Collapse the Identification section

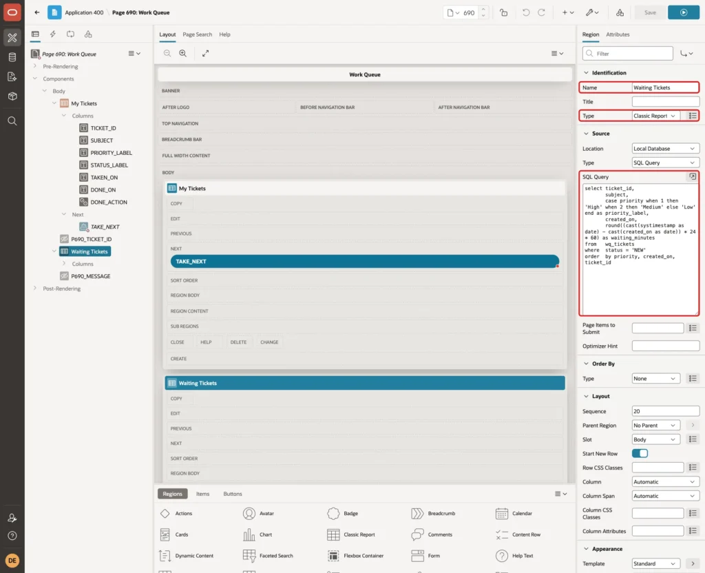coord(586,73)
